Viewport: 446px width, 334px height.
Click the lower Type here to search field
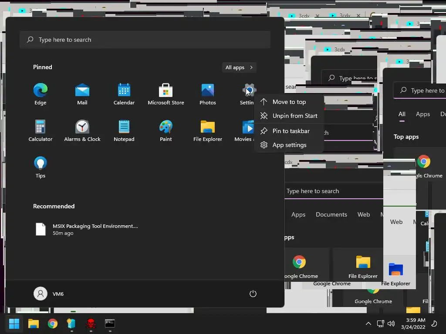coord(334,191)
